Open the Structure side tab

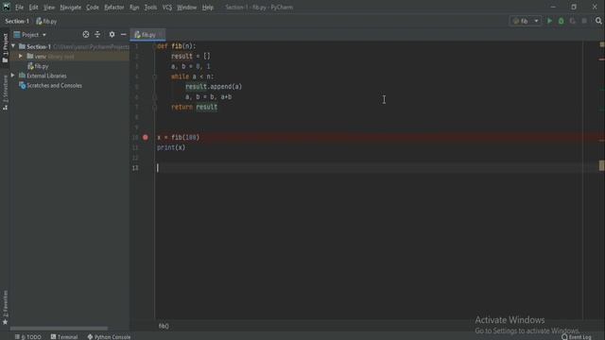(5, 93)
